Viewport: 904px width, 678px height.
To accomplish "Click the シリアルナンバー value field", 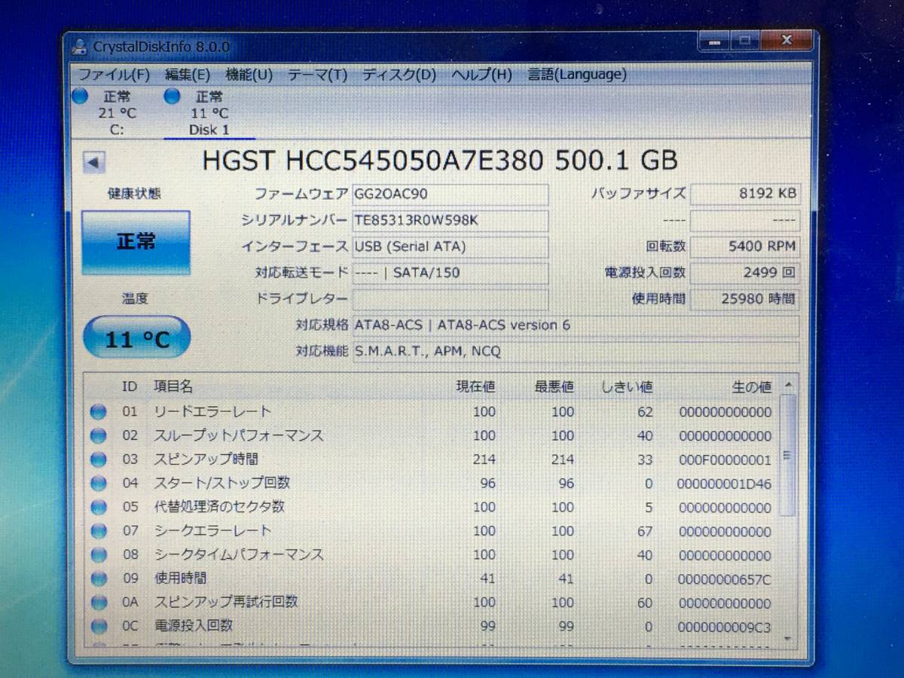I will [450, 221].
